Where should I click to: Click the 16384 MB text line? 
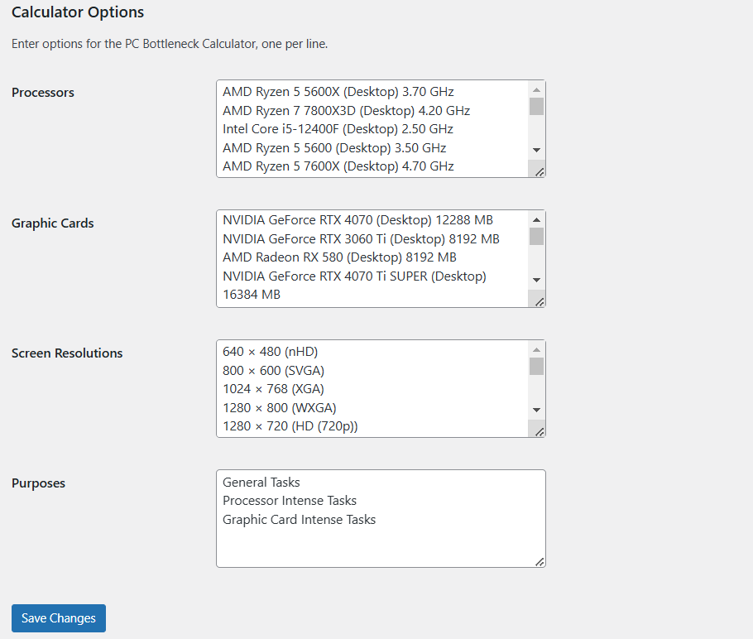[x=252, y=295]
